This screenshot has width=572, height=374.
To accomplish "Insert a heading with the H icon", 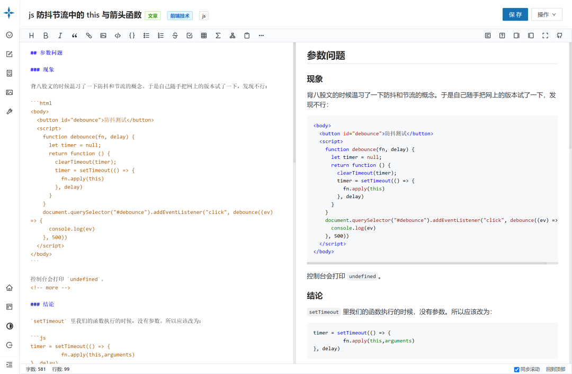I will [31, 35].
